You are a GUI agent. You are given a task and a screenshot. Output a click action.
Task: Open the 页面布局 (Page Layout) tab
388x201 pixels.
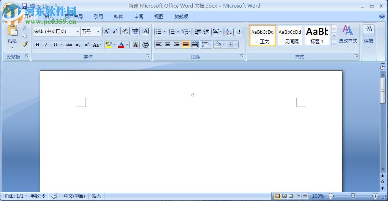point(73,17)
